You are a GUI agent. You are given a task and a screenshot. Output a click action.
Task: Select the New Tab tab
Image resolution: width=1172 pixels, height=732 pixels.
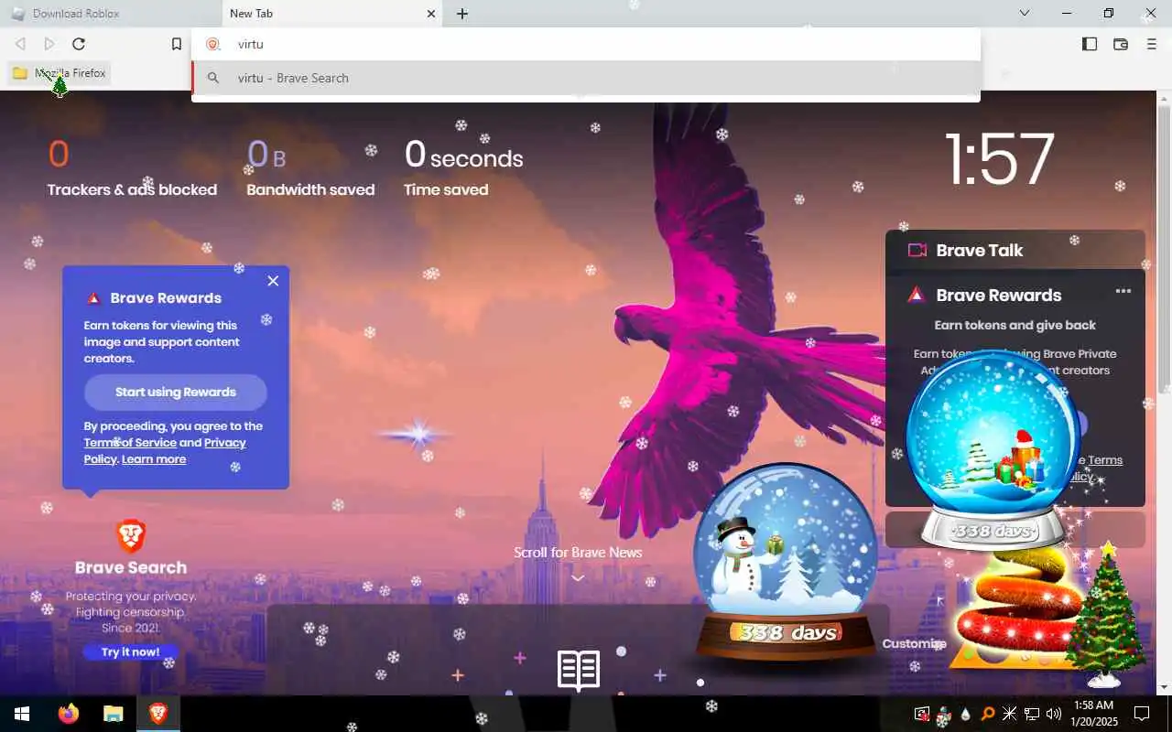coord(332,14)
